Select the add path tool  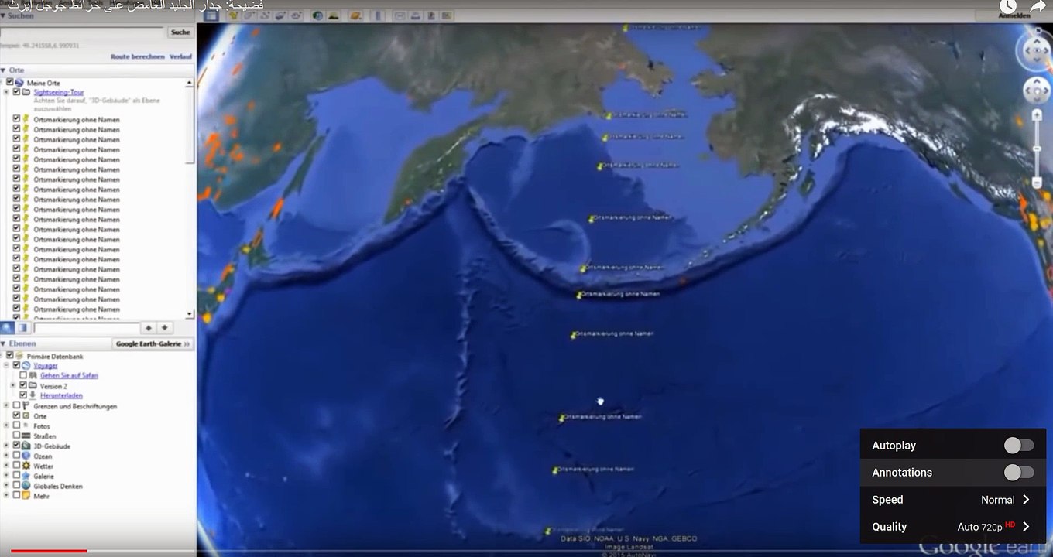[x=264, y=15]
